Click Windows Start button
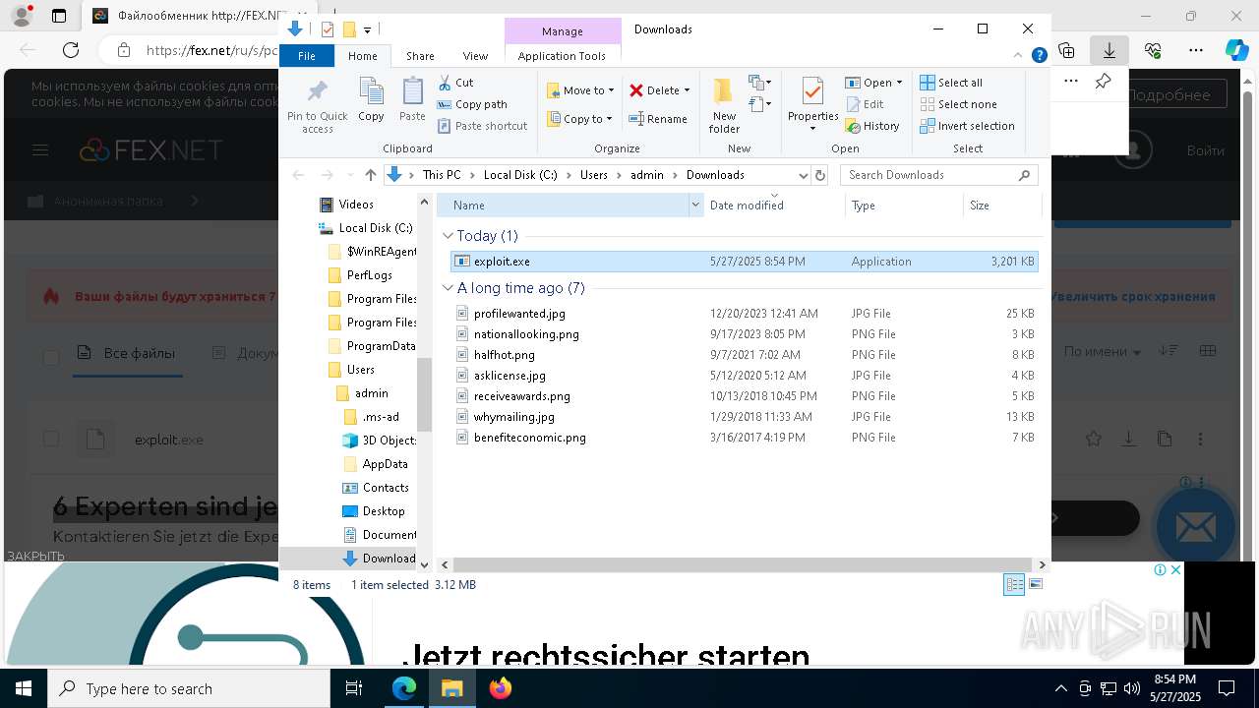This screenshot has height=708, width=1259. pyautogui.click(x=24, y=688)
